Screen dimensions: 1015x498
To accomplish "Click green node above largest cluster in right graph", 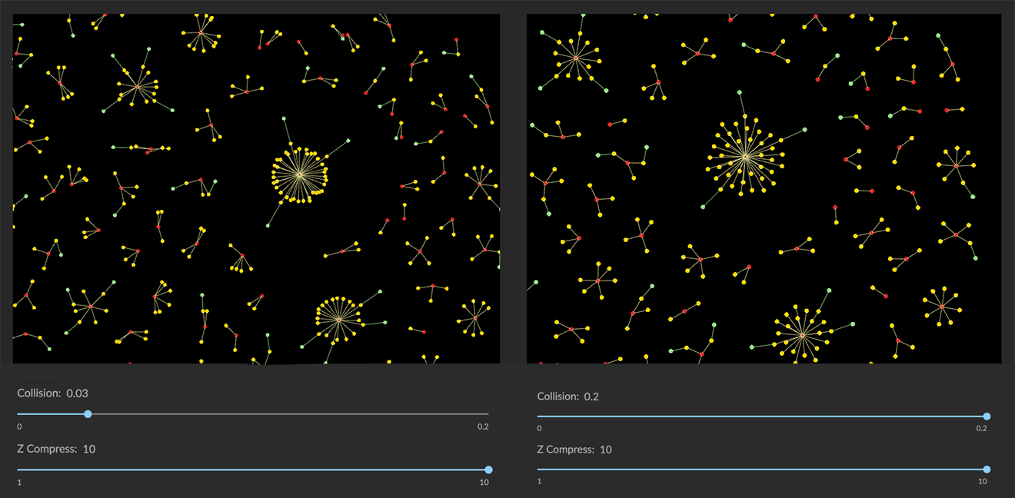I will pos(740,92).
